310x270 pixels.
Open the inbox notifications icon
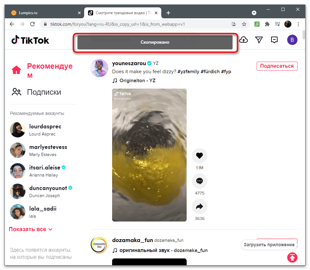coord(274,40)
